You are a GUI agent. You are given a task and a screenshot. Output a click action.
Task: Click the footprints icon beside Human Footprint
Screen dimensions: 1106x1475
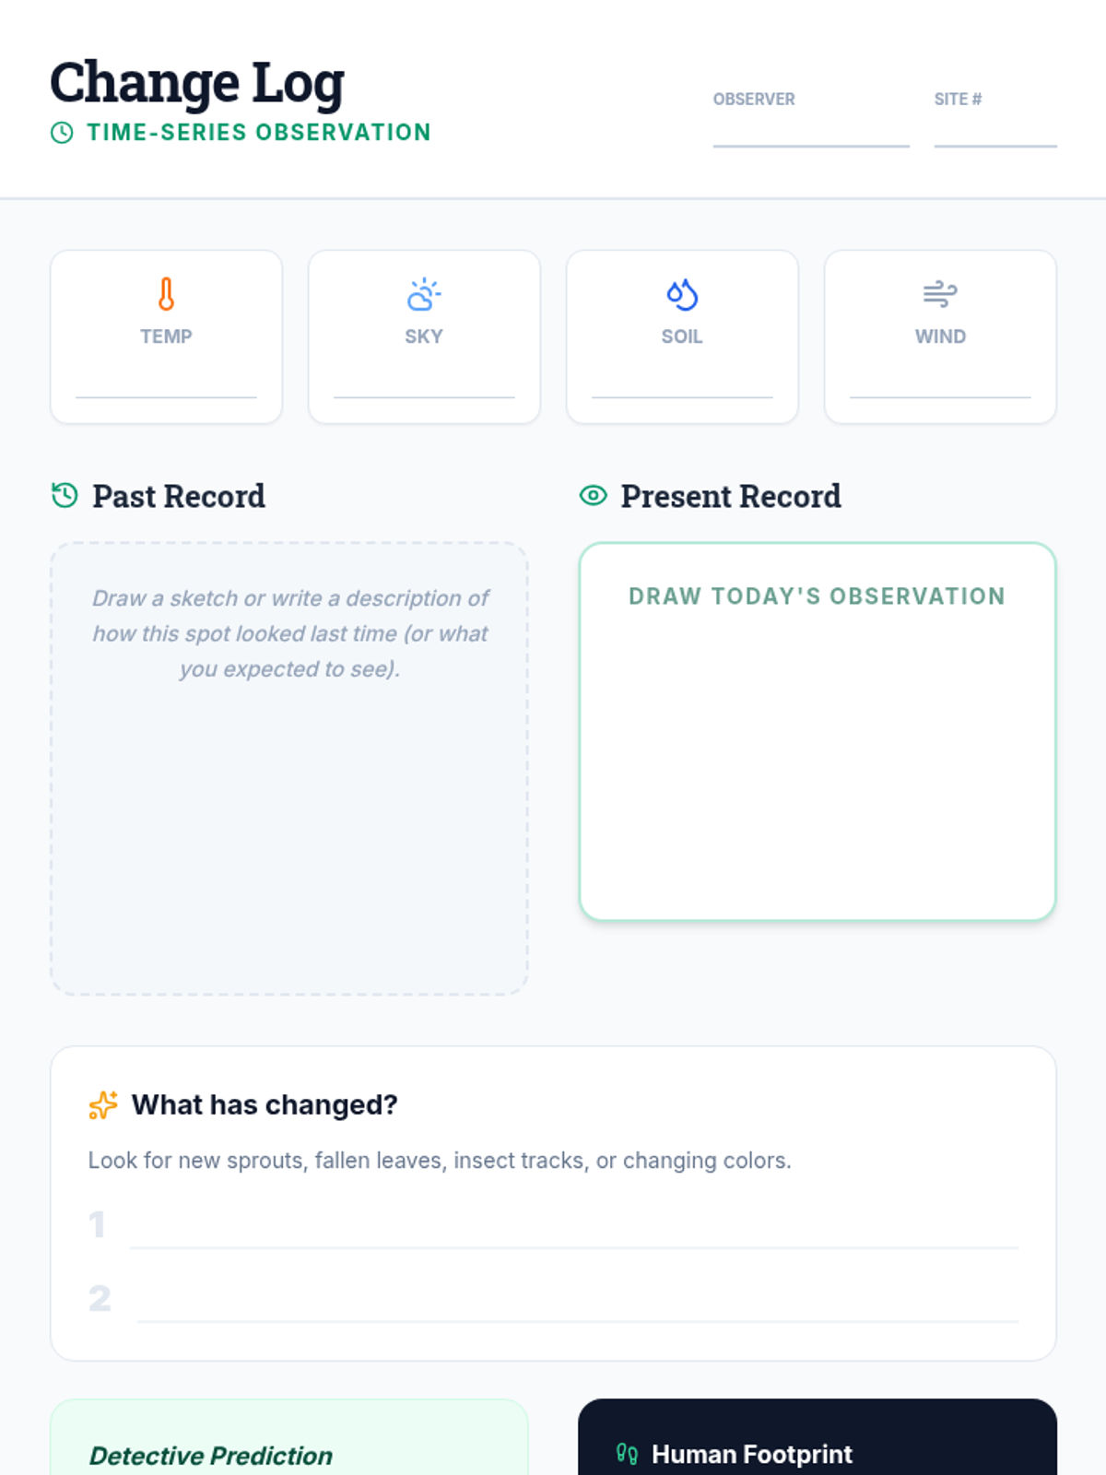[627, 1454]
